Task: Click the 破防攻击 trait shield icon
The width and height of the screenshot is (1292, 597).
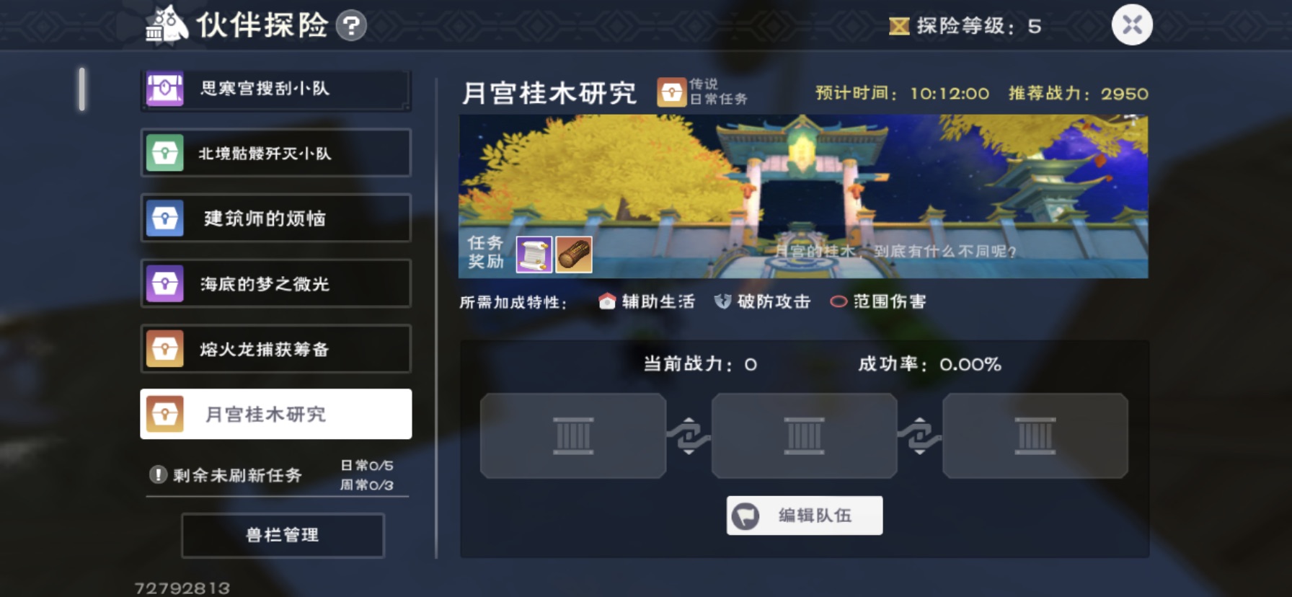Action: pos(722,301)
